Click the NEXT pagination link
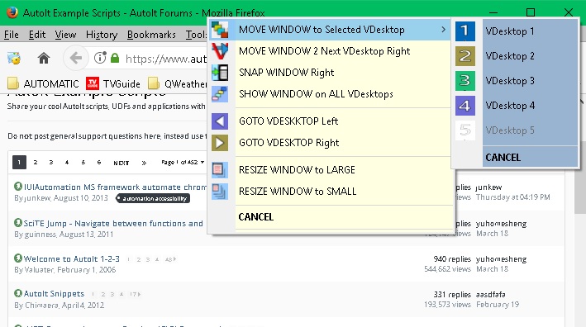The image size is (586, 327). pos(121,163)
